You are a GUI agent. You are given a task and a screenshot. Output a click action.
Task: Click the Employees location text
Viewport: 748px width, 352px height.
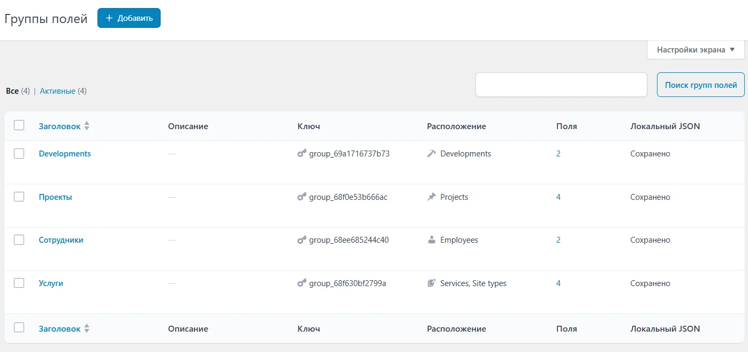click(x=459, y=240)
